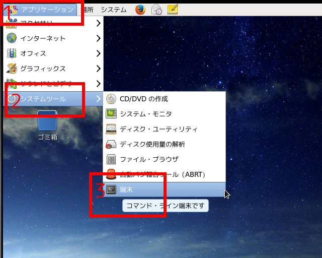
Task: Click the CD/DVD の作成 disc icon
Action: point(111,99)
